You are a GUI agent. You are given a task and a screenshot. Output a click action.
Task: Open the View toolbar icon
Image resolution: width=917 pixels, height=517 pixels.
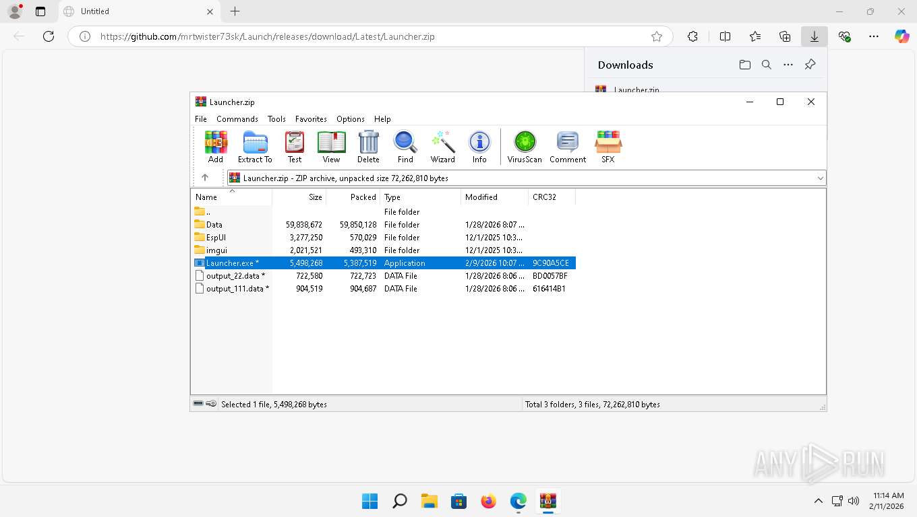tap(331, 147)
